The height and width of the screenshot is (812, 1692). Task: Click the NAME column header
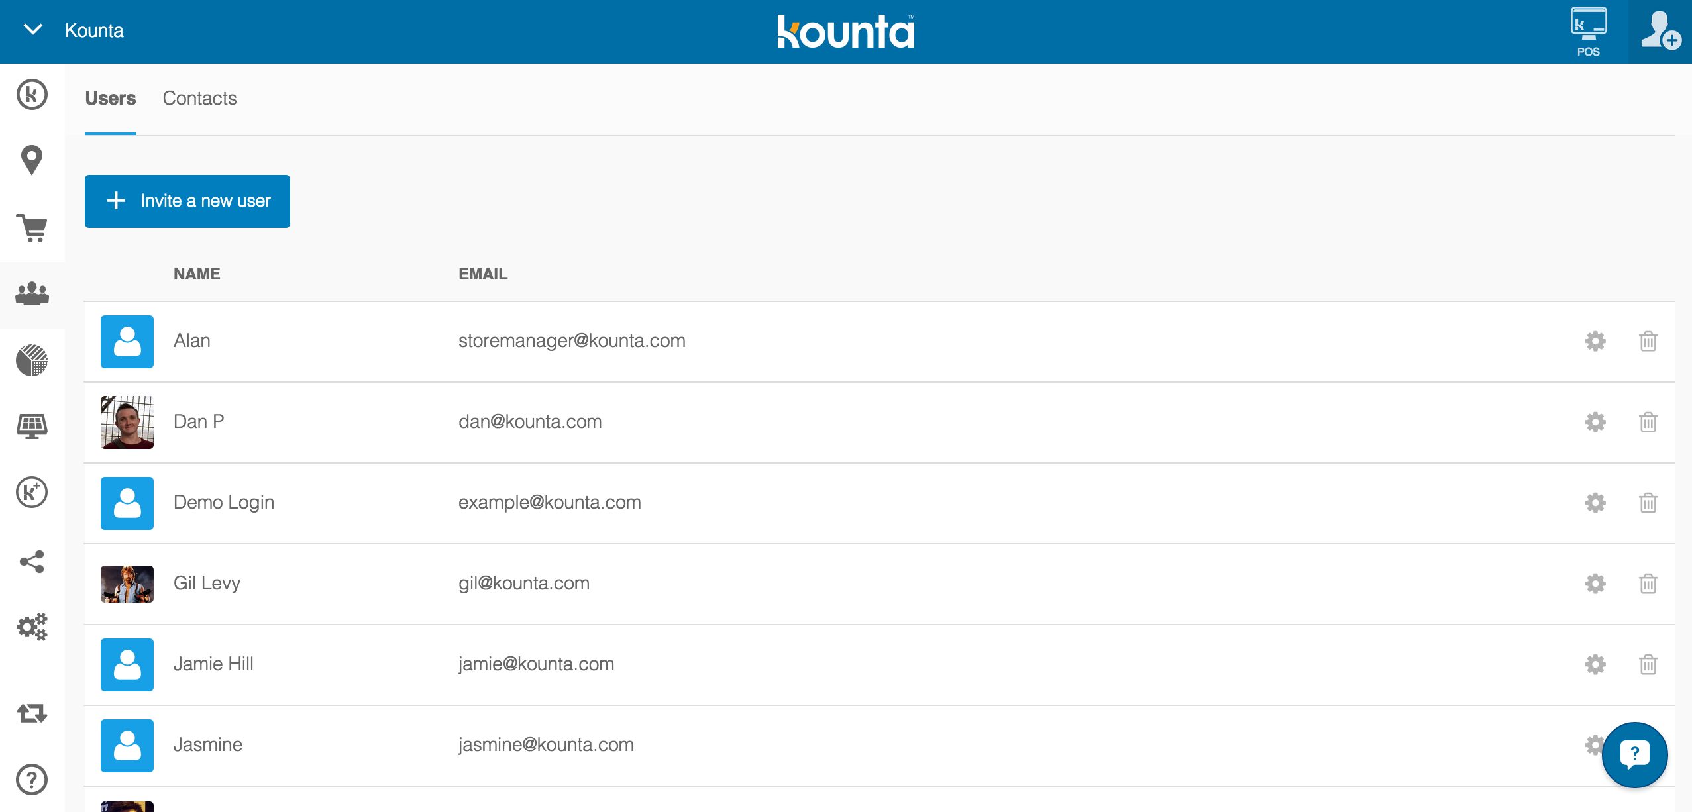pos(197,274)
